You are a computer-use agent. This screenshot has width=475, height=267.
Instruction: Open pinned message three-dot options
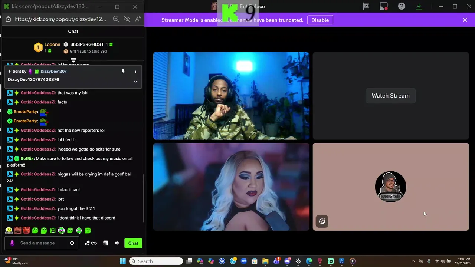click(135, 71)
